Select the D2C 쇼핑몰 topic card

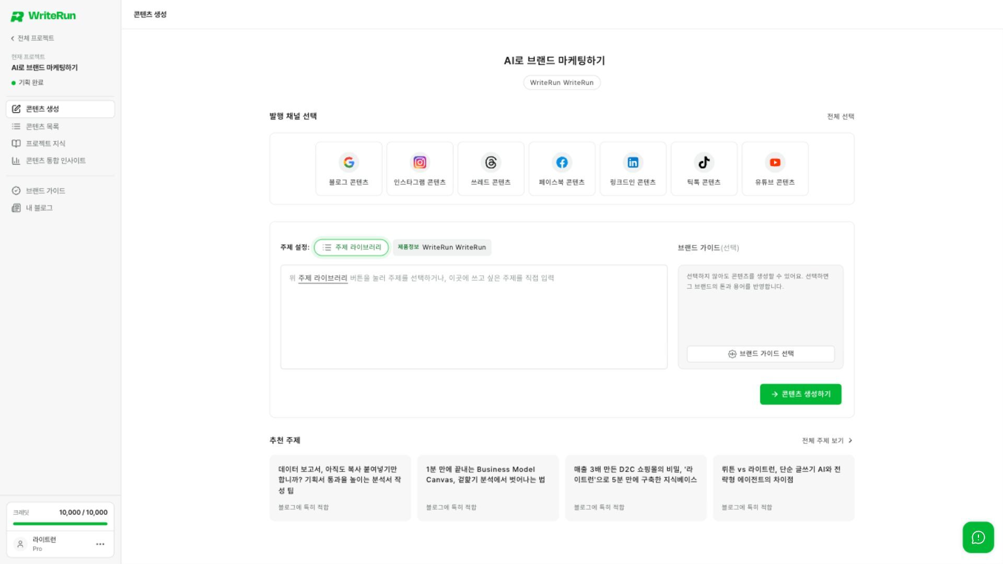coord(636,488)
